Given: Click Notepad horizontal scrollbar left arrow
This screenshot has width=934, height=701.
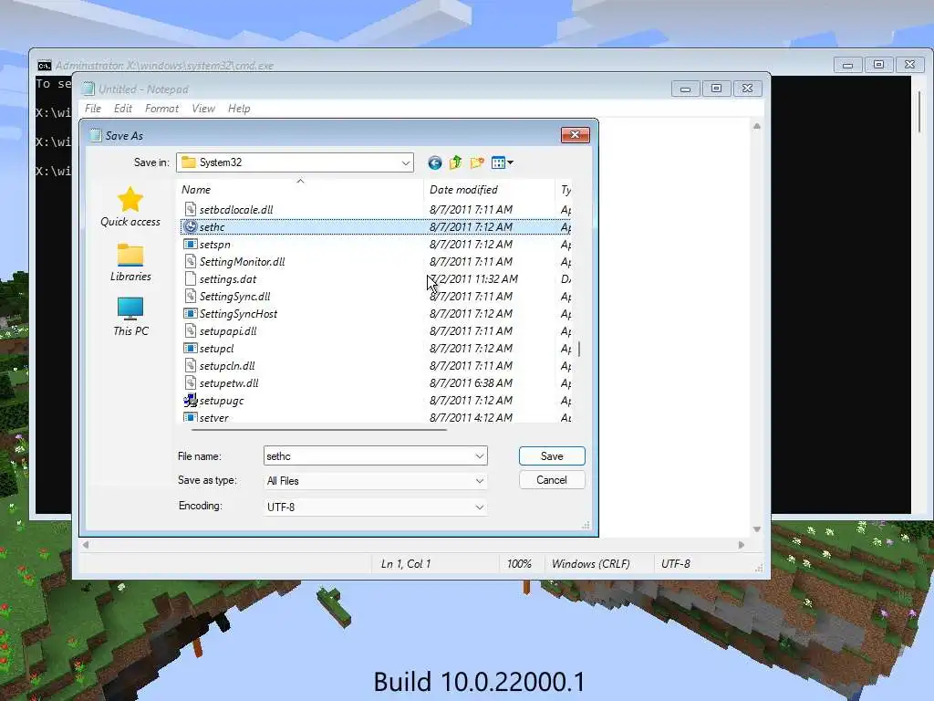Looking at the screenshot, I should tap(86, 544).
